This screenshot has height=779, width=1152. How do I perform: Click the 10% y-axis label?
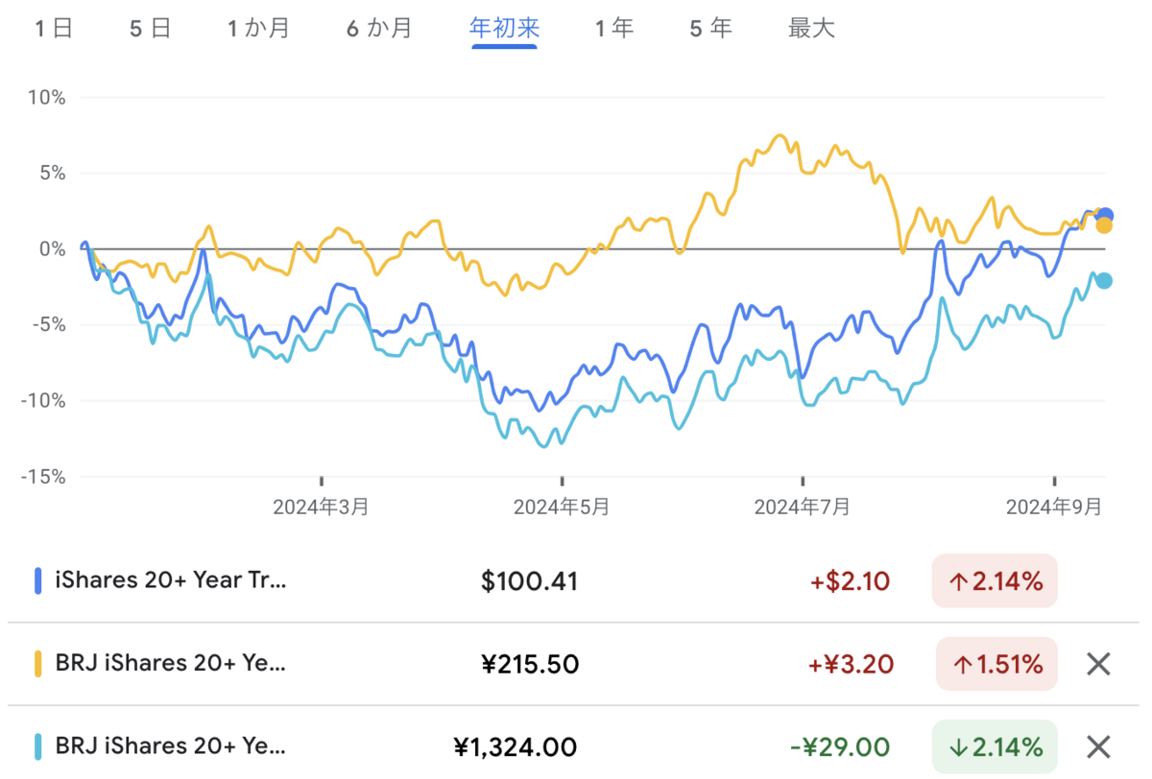click(47, 98)
